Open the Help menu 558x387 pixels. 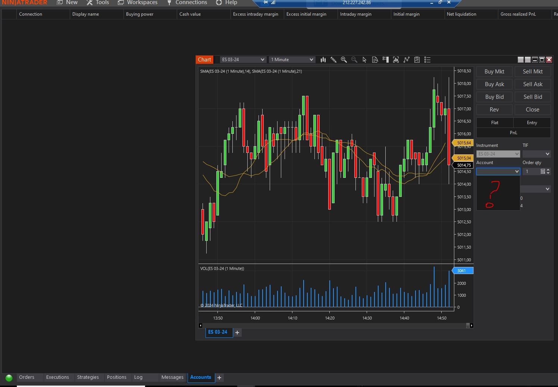(226, 3)
